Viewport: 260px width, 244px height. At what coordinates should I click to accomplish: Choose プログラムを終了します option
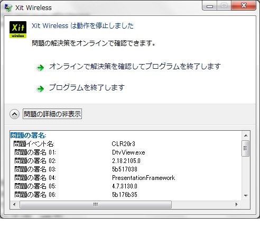click(87, 87)
